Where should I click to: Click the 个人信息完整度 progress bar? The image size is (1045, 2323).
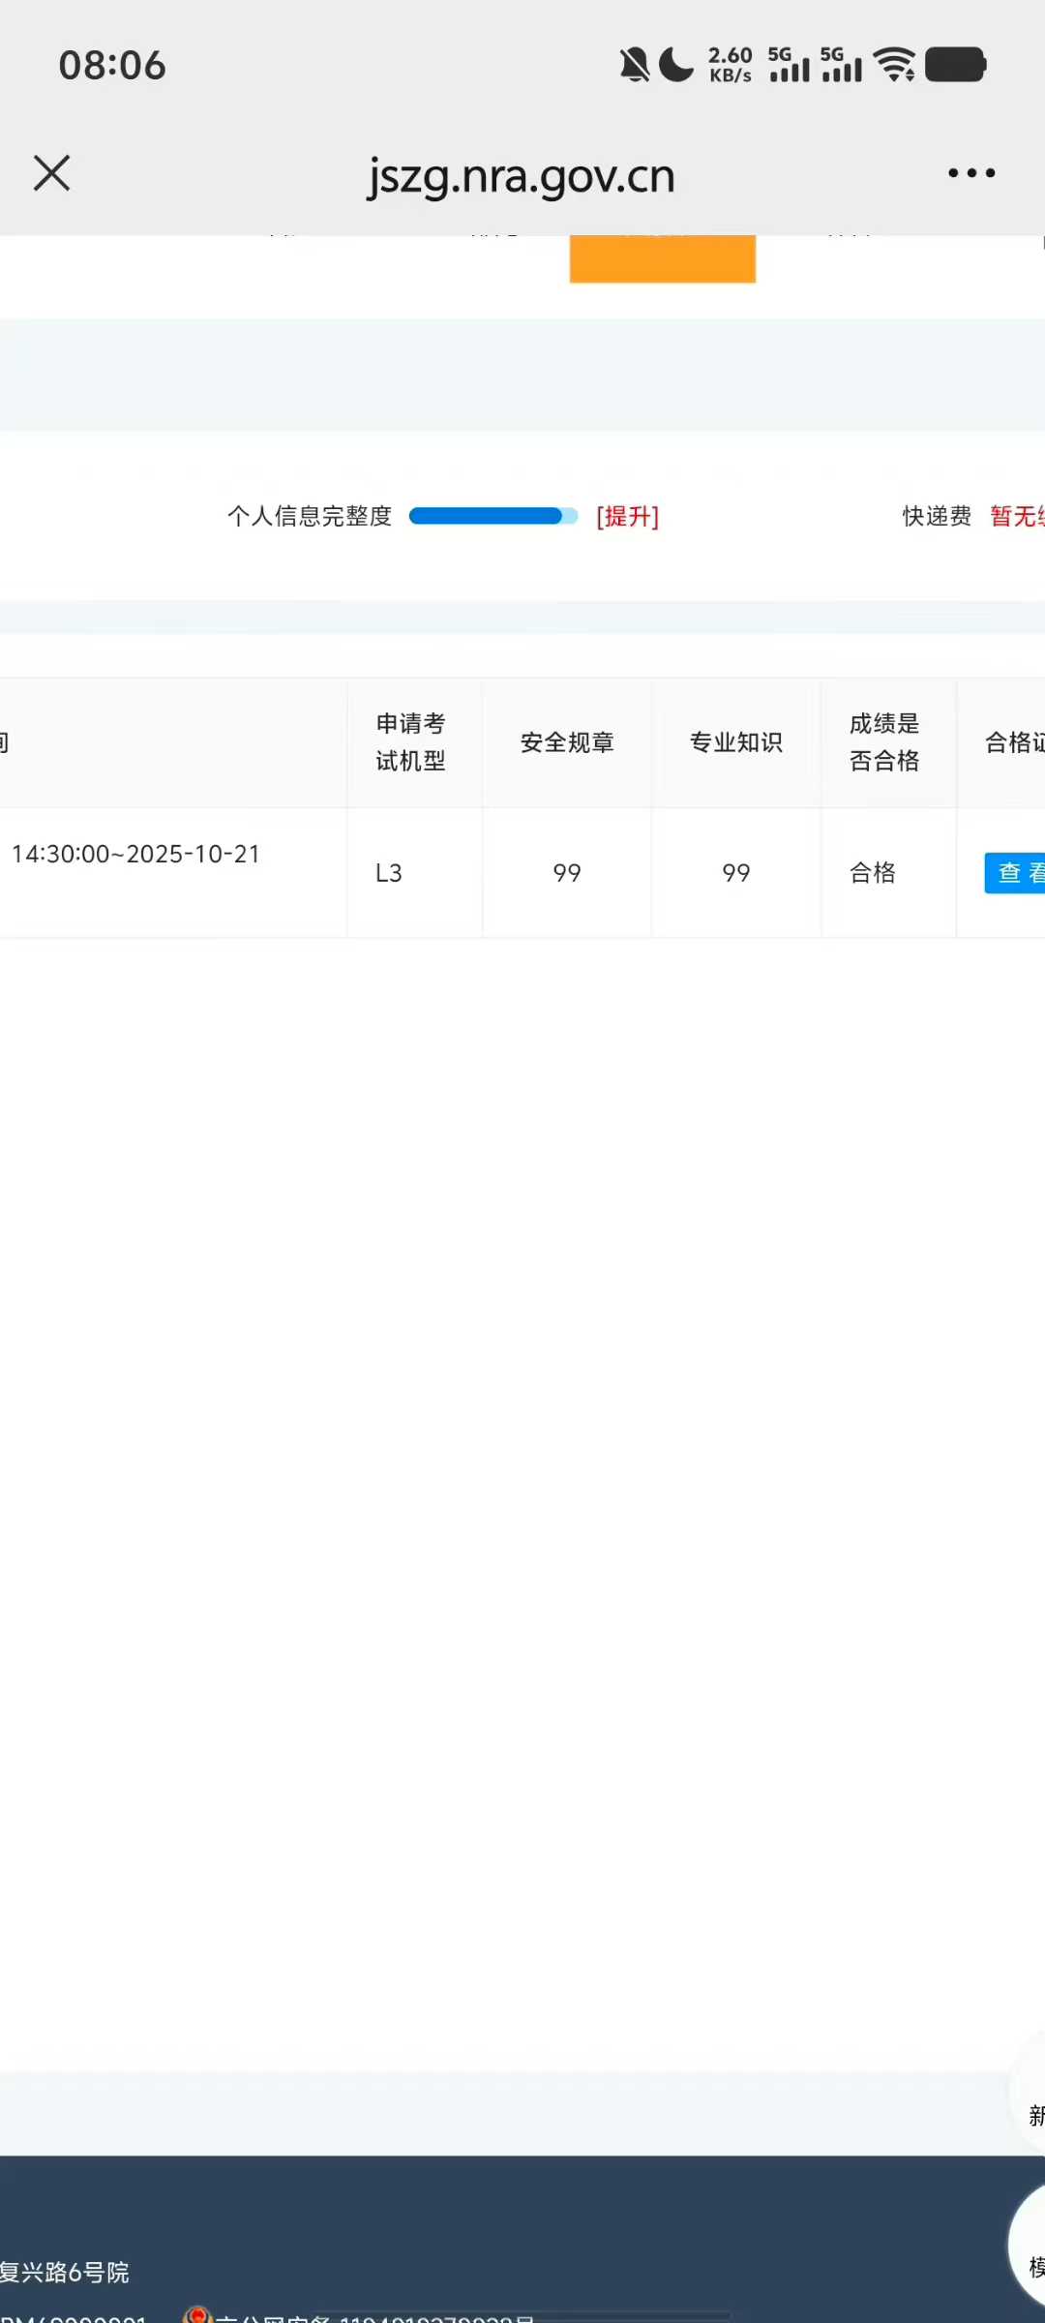click(493, 516)
